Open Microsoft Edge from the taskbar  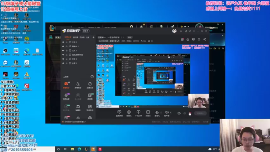(x=79, y=149)
